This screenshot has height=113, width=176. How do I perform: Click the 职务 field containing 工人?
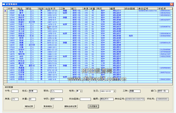(57, 91)
